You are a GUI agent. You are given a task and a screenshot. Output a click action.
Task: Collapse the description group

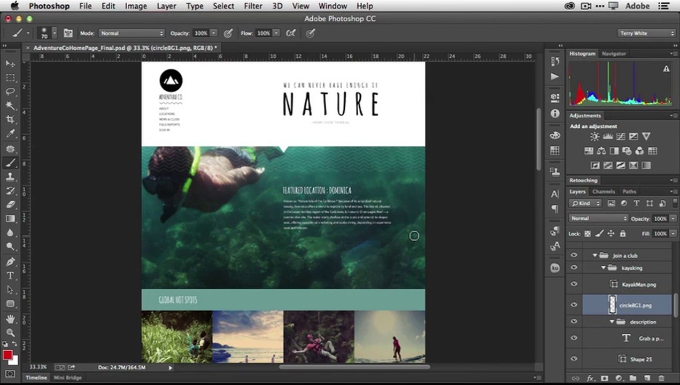click(612, 321)
